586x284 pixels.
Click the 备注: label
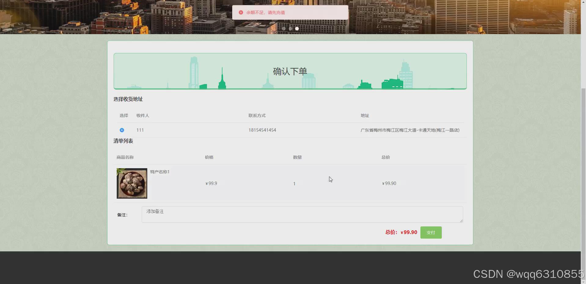pos(122,215)
